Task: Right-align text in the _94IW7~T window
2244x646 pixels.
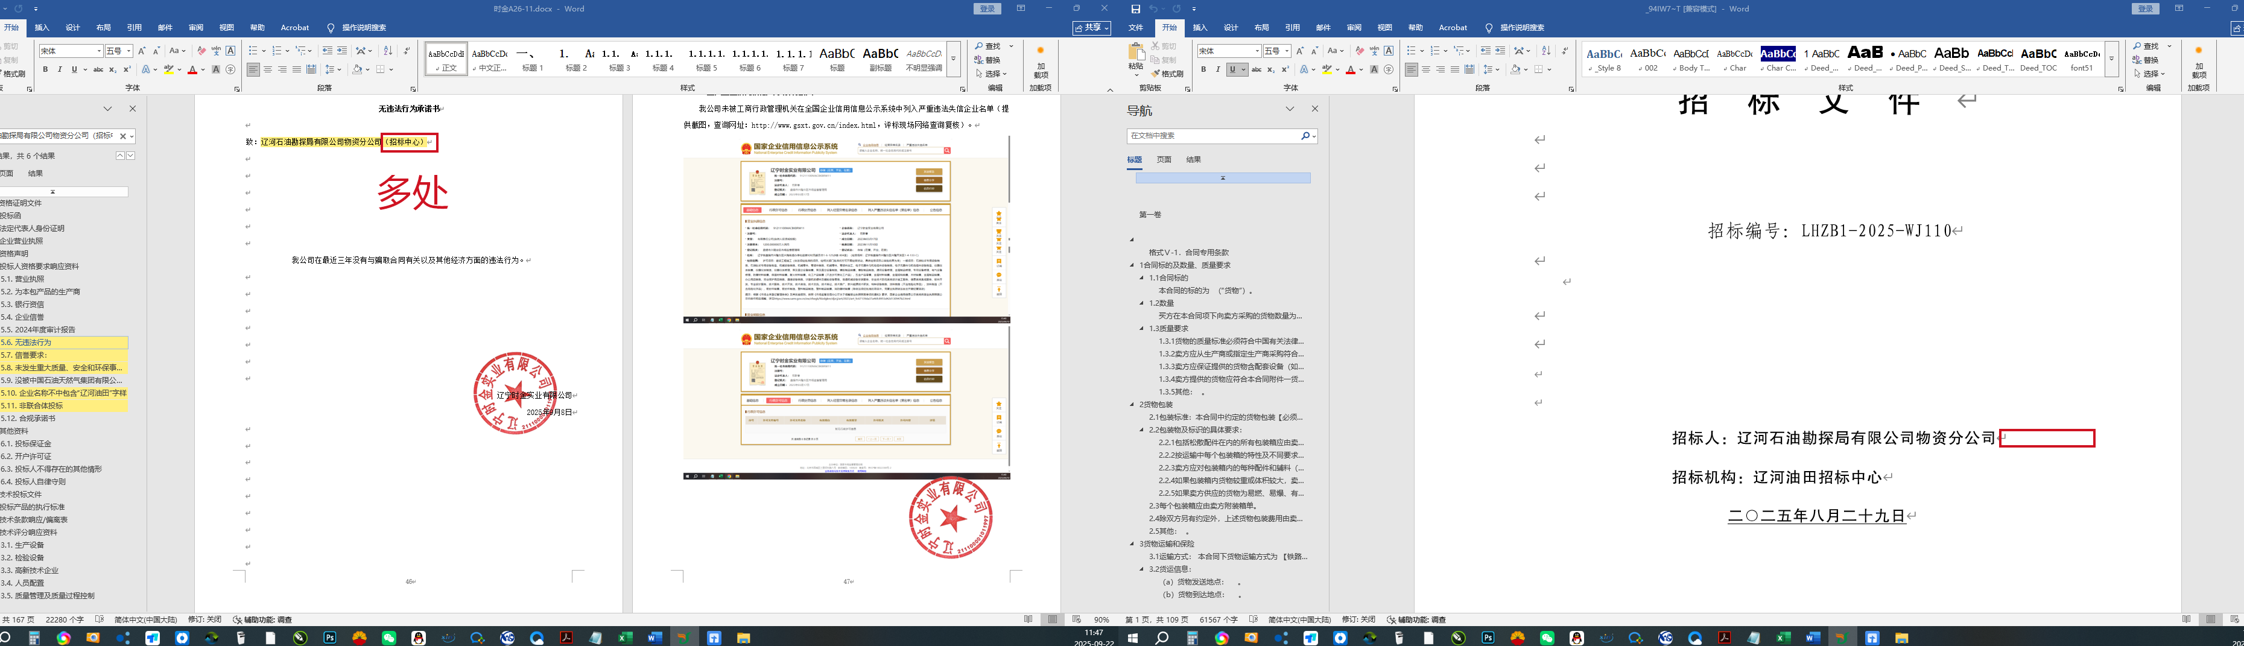Action: tap(1440, 69)
